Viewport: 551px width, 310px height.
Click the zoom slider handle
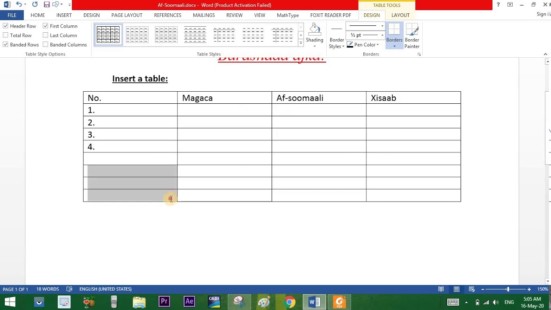tap(508, 289)
